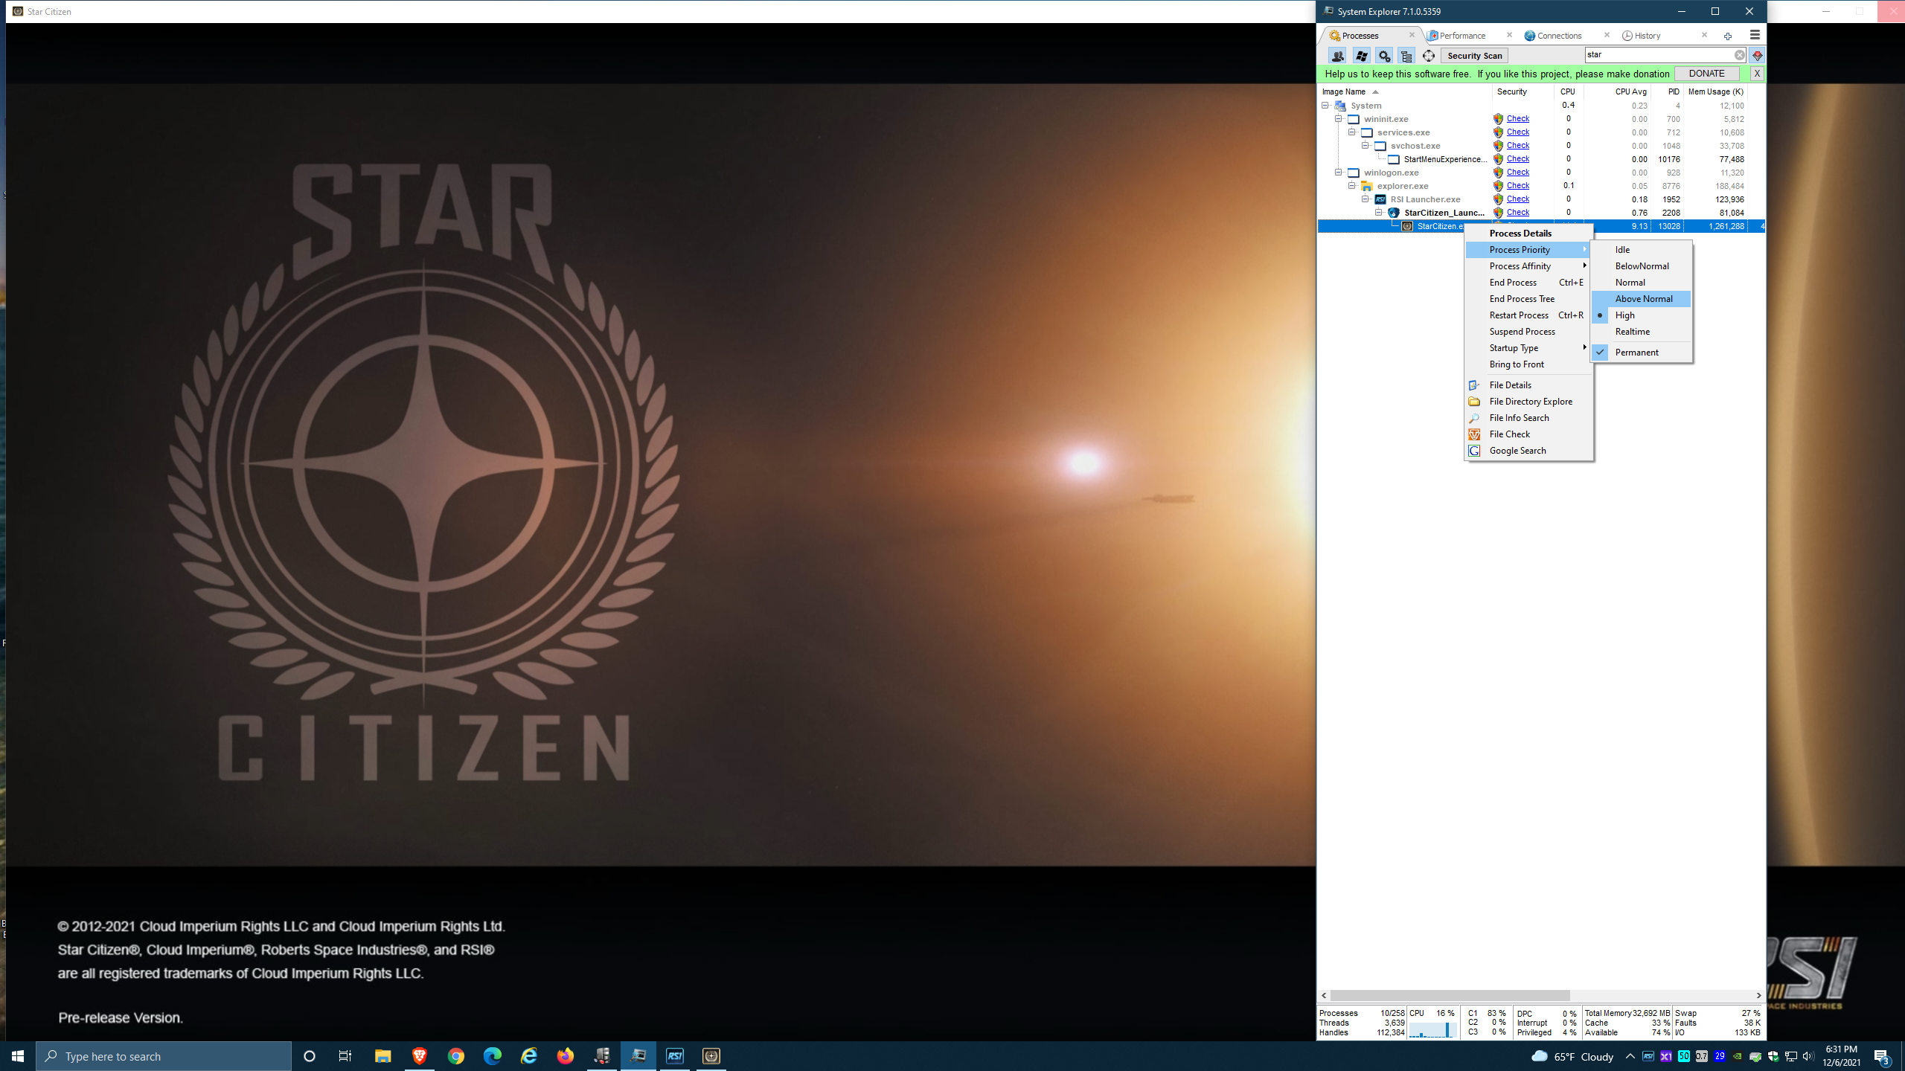This screenshot has height=1071, width=1905.
Task: Choose End Process from the context menu
Action: click(x=1528, y=283)
